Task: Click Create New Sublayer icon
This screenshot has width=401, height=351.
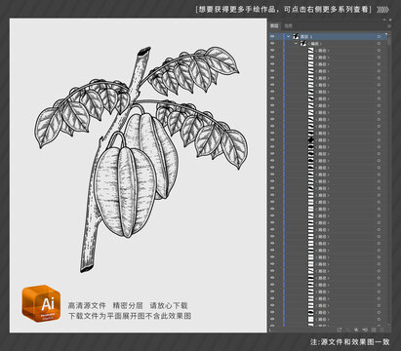Action: (365, 330)
